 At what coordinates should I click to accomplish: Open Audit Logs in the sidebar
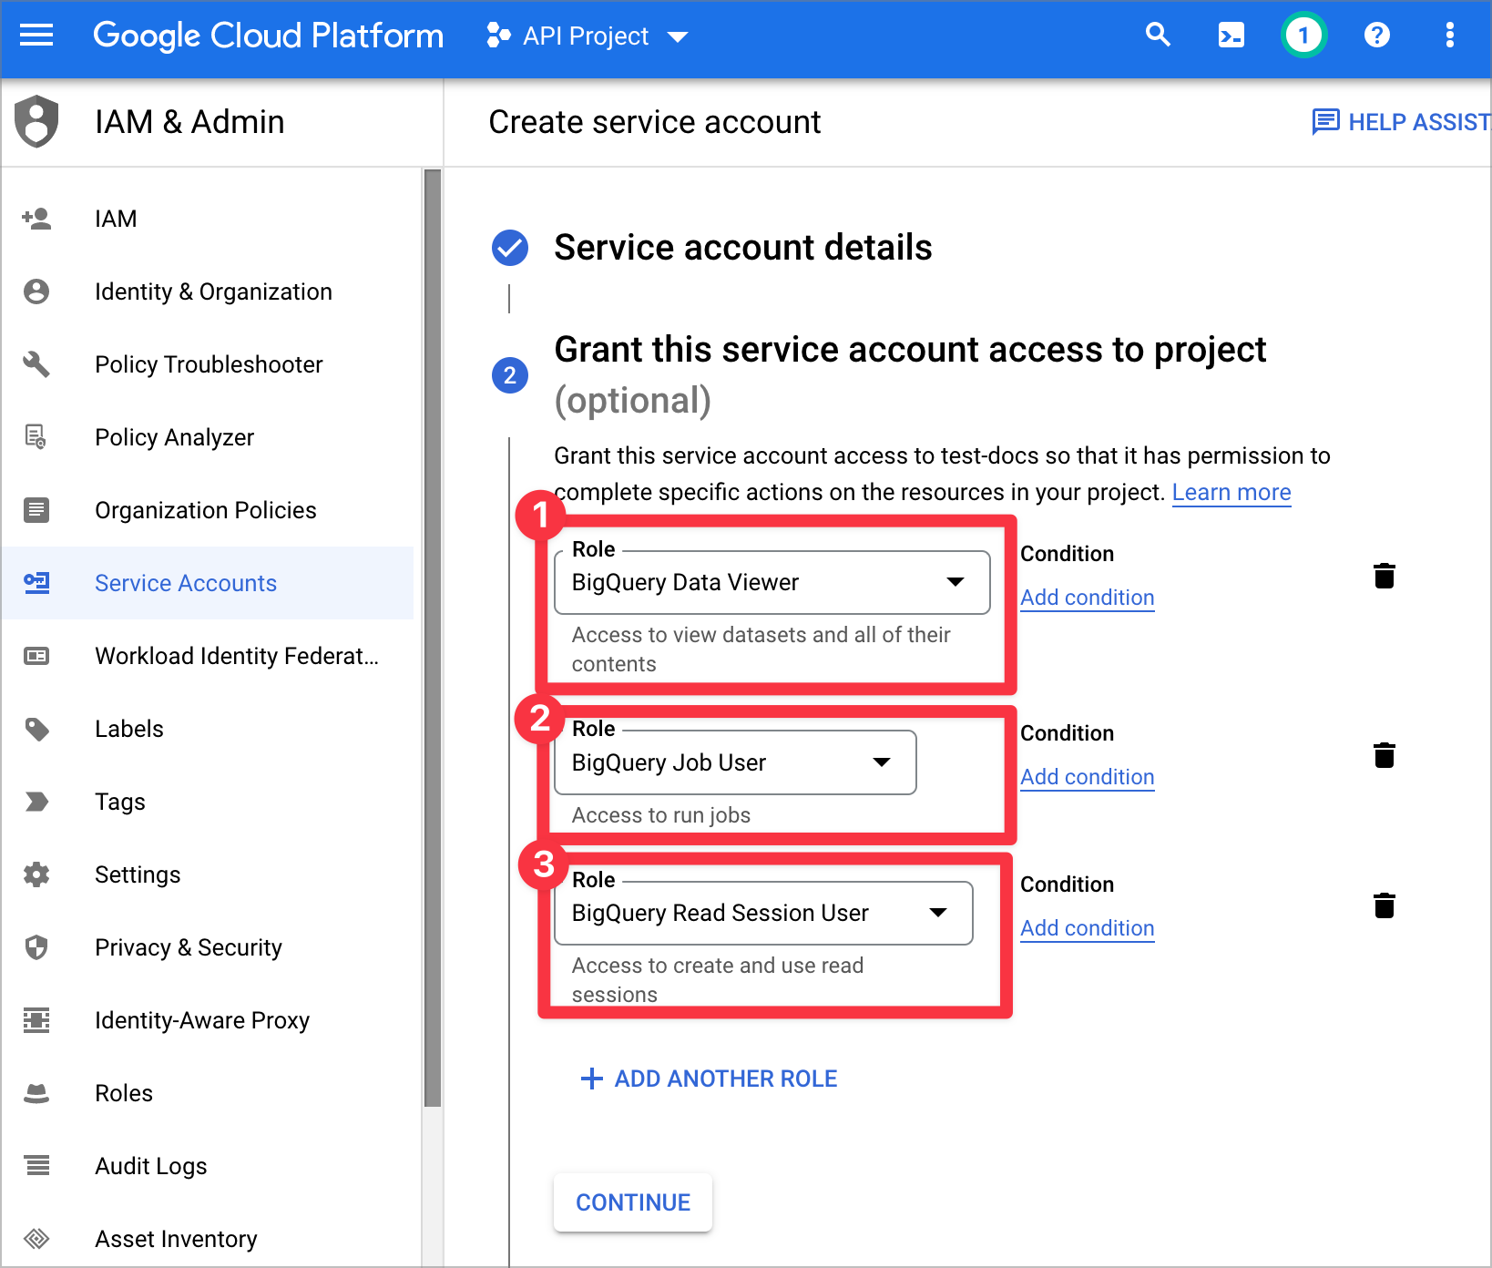[208, 1166]
